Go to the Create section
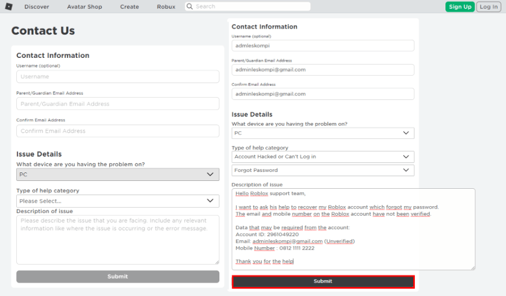The height and width of the screenshot is (296, 506). (129, 7)
